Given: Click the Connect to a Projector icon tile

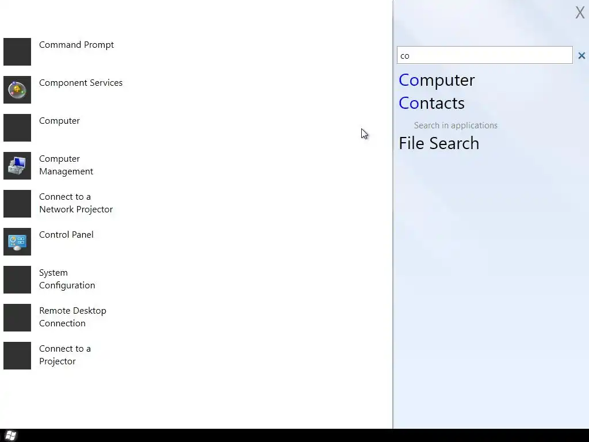Looking at the screenshot, I should tap(17, 356).
